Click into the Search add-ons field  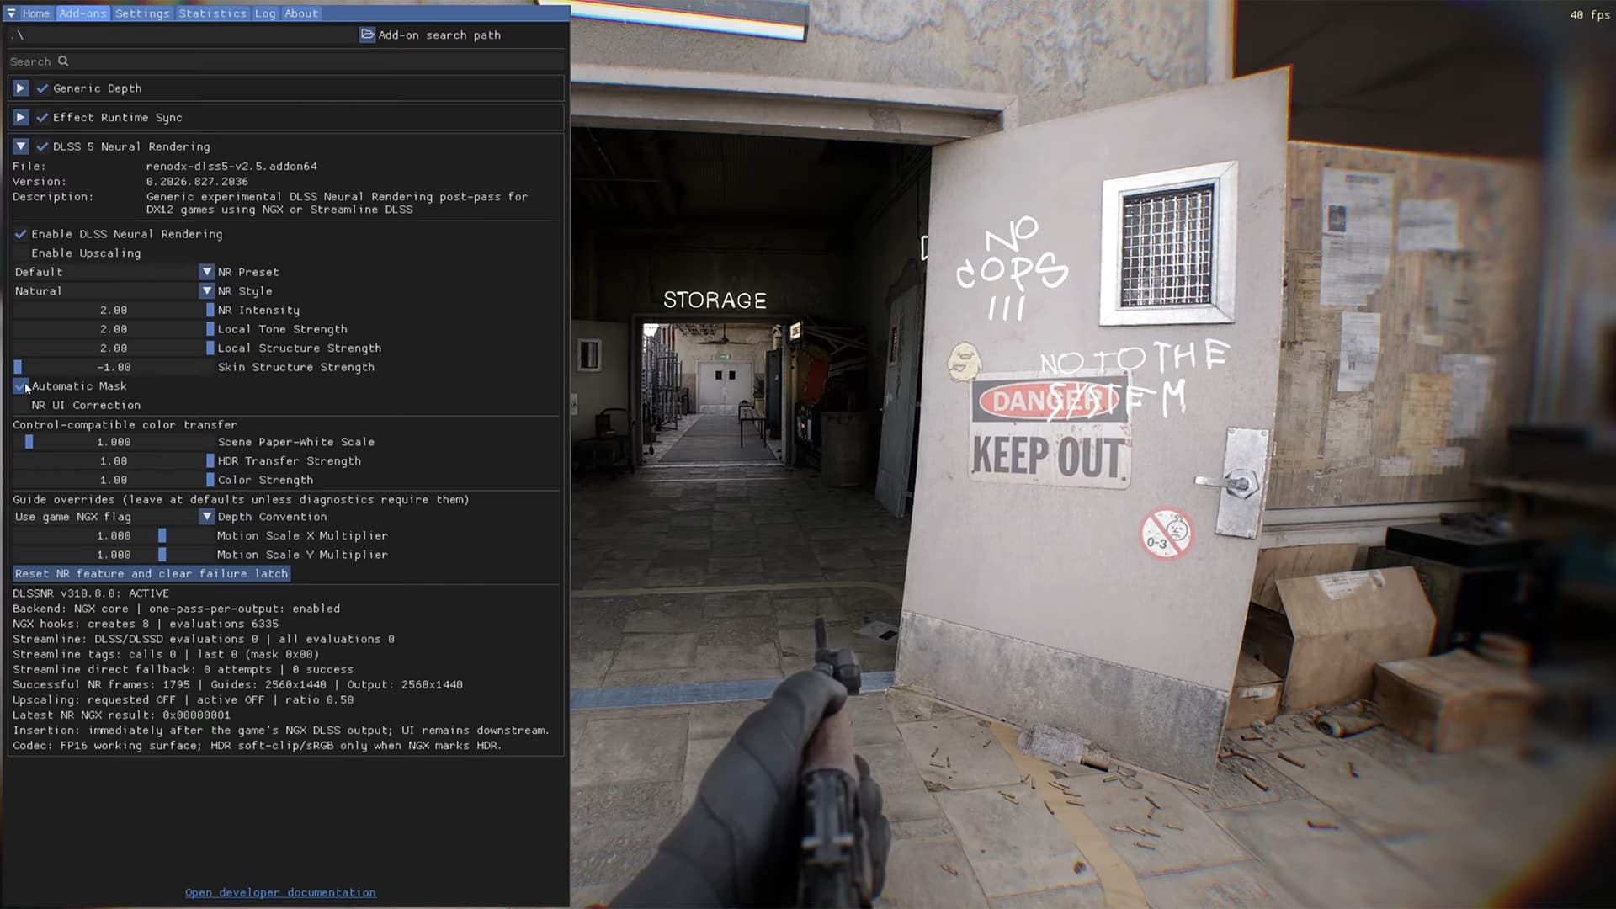coord(286,61)
